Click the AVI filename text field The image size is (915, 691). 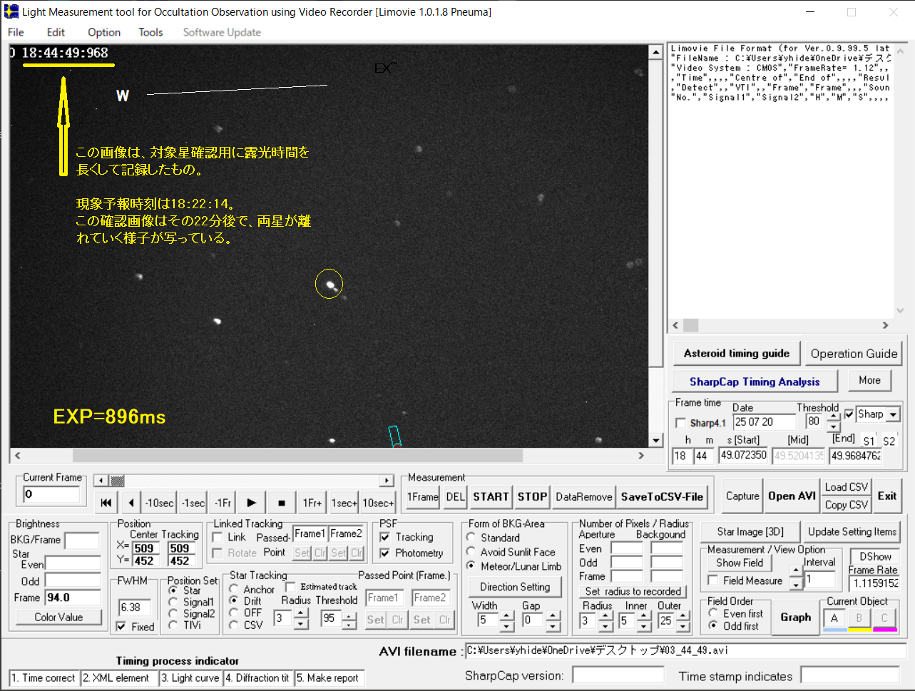point(685,650)
